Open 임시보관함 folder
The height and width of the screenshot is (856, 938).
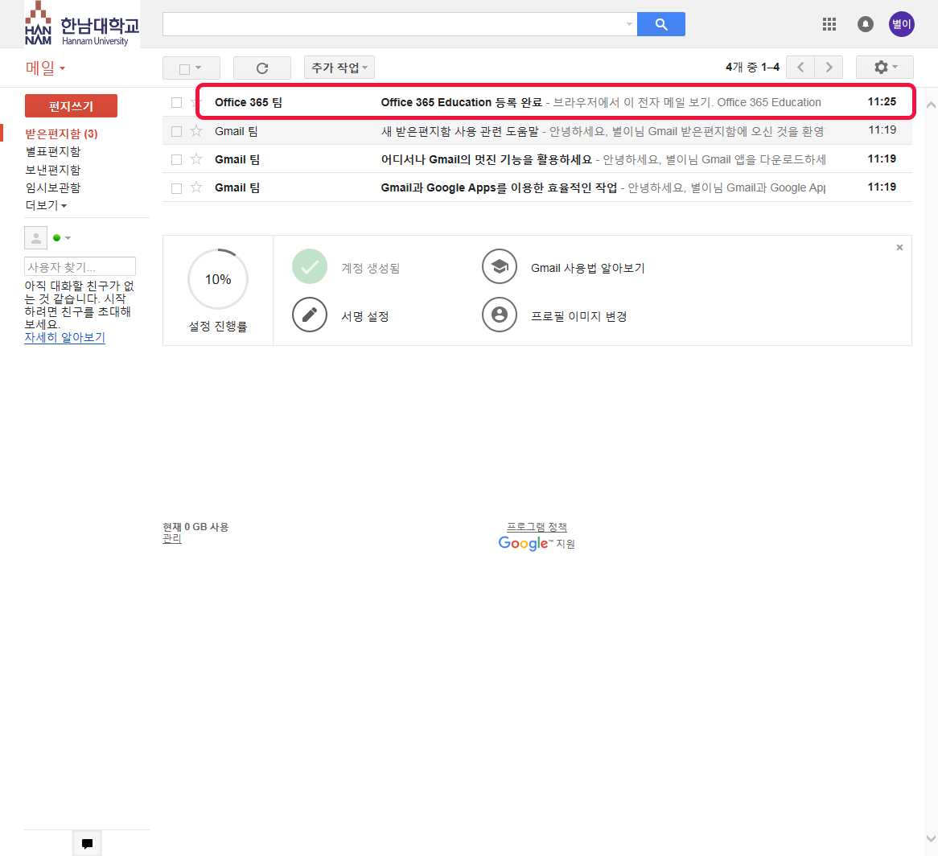(52, 187)
